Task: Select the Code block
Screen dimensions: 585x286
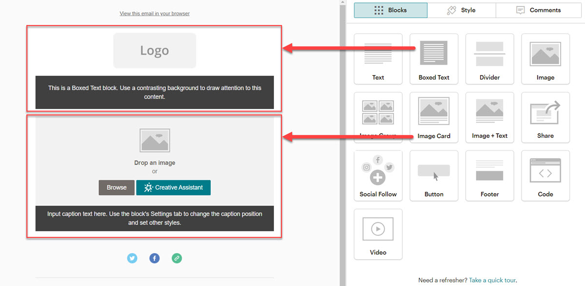Action: coord(546,176)
